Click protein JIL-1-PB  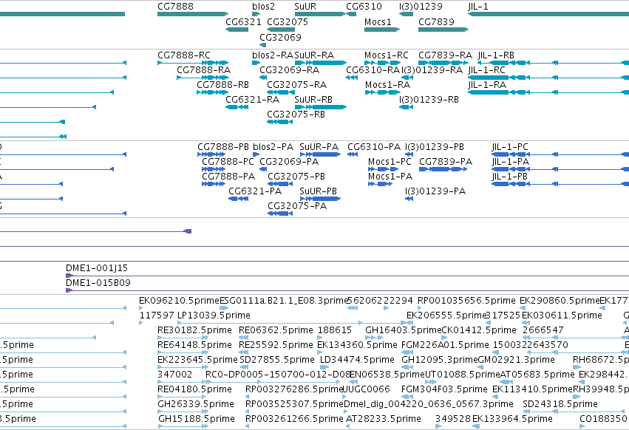click(x=560, y=184)
